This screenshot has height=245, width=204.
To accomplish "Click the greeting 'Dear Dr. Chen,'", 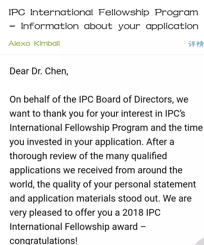I will 39,71.
